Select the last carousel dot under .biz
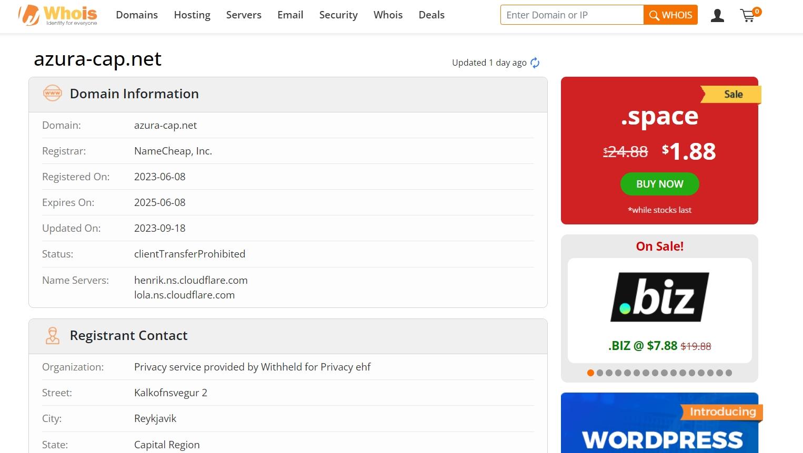Image resolution: width=803 pixels, height=453 pixels. coord(729,373)
